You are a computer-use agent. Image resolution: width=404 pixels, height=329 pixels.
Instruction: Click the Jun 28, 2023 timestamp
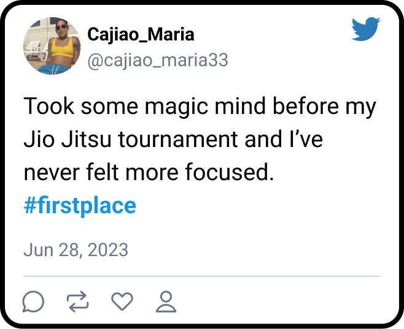click(76, 250)
